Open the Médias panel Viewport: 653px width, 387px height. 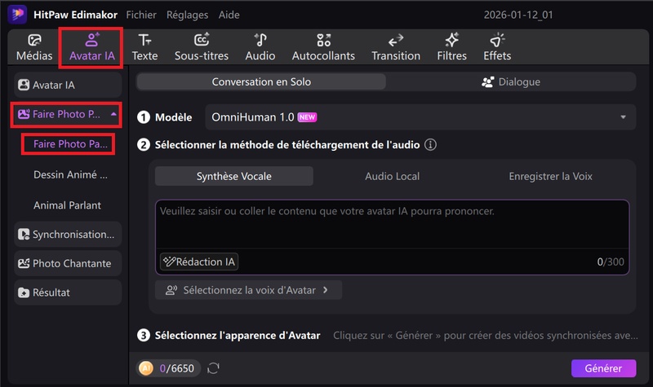click(x=34, y=47)
